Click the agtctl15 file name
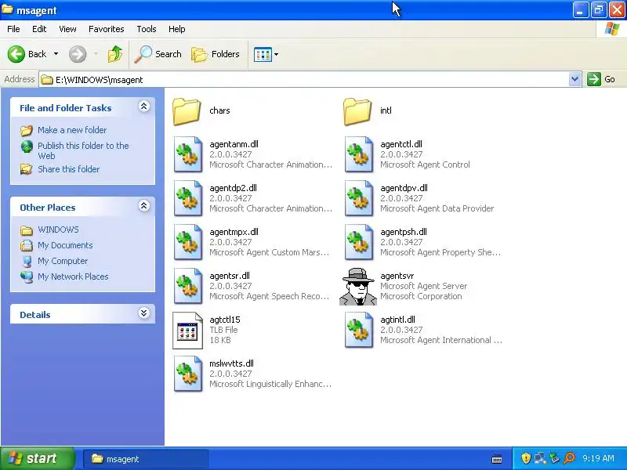Viewport: 627px width, 470px height. coord(225,320)
